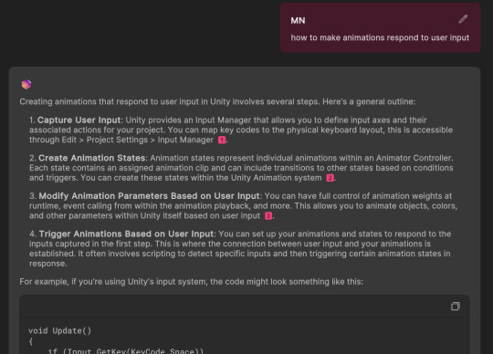Edit the user message with pencil icon
493x354 pixels.
(463, 19)
